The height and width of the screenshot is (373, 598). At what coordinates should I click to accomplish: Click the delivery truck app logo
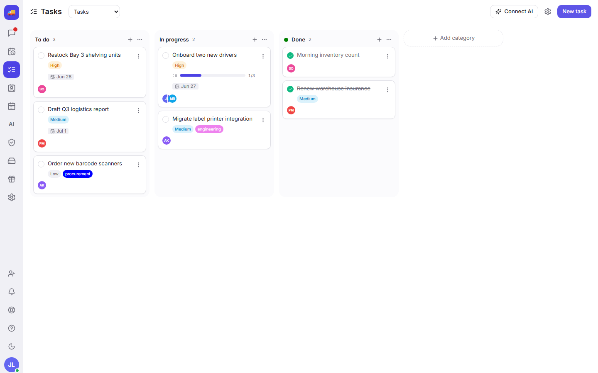pos(12,12)
